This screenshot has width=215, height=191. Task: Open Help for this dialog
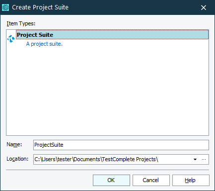click(191, 180)
